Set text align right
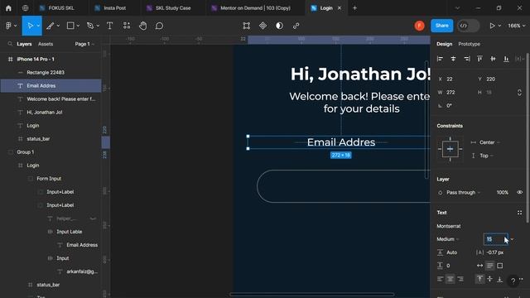Viewport: 530px width, 298px height. 460,279
